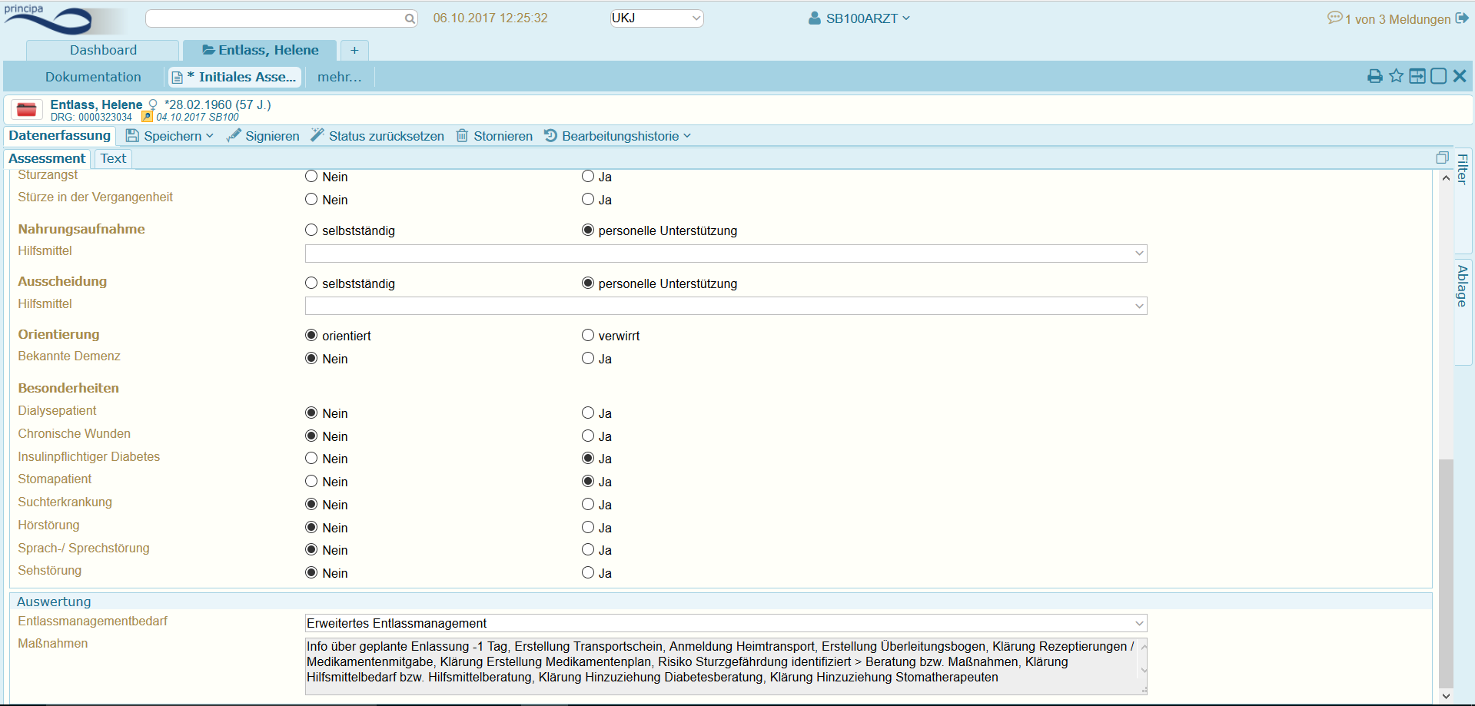Viewport: 1475px width, 706px height.
Task: Switch to Dashboard tab
Action: click(103, 50)
